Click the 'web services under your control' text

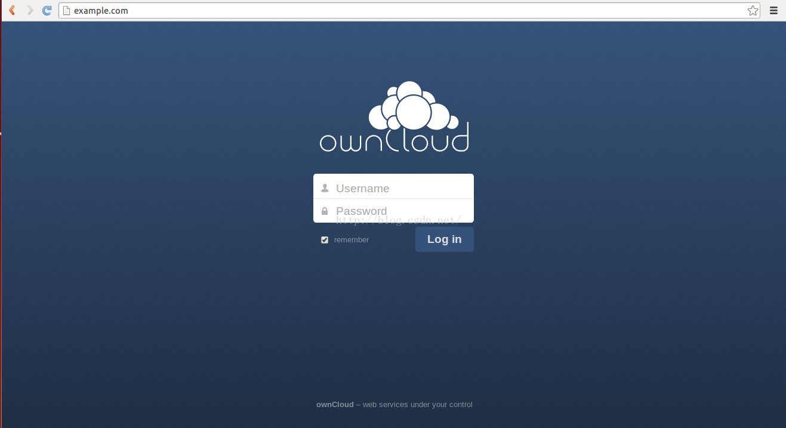coord(418,405)
